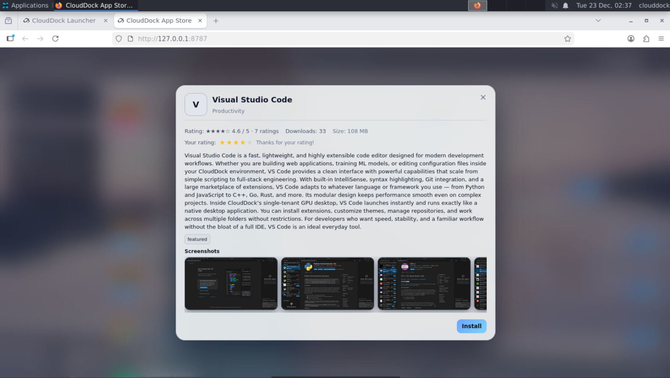
Task: Click the Firefox icon in the top panel
Action: pyautogui.click(x=477, y=5)
